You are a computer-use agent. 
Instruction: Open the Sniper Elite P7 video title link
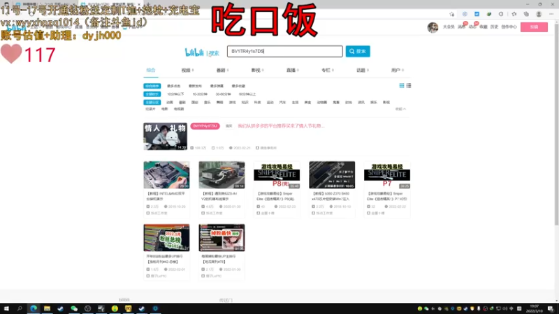[387, 196]
